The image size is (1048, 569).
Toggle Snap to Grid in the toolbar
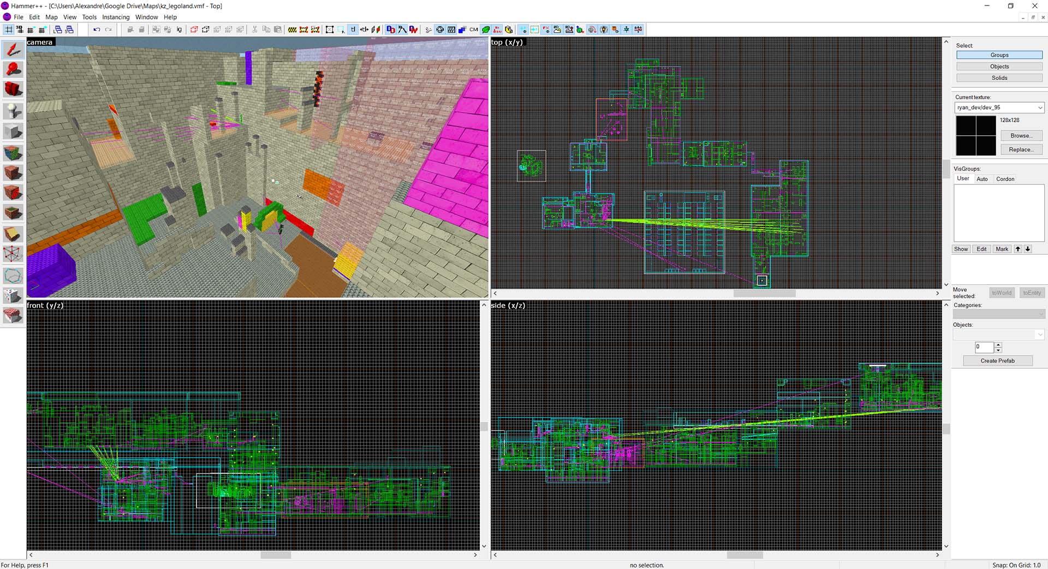(x=9, y=29)
